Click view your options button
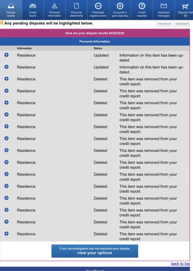The width and height of the screenshot is (193, 271). click(x=95, y=251)
